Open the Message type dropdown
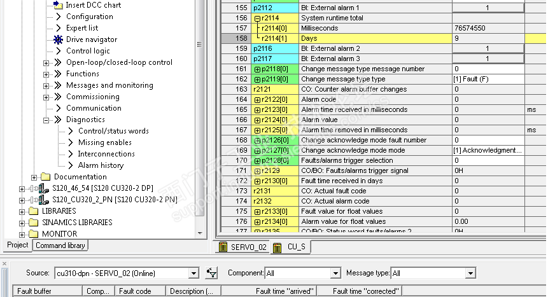The width and height of the screenshot is (548, 297). tap(470, 273)
